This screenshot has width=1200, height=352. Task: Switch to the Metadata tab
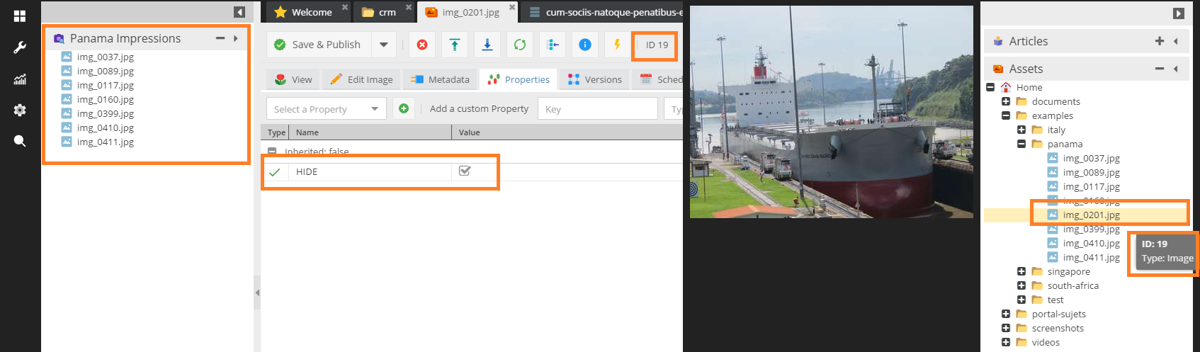(x=440, y=79)
